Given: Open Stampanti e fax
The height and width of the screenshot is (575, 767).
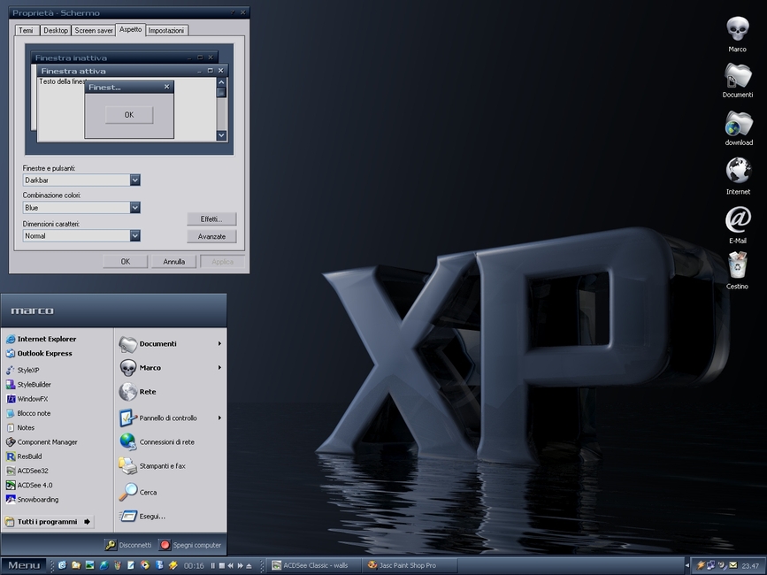Looking at the screenshot, I should [152, 466].
